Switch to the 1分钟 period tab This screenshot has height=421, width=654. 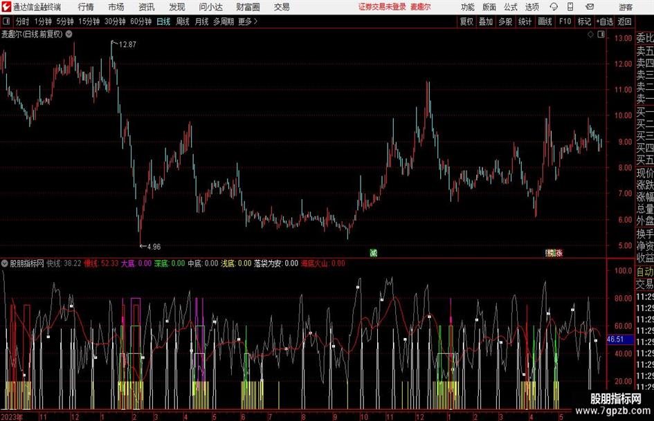coord(43,21)
